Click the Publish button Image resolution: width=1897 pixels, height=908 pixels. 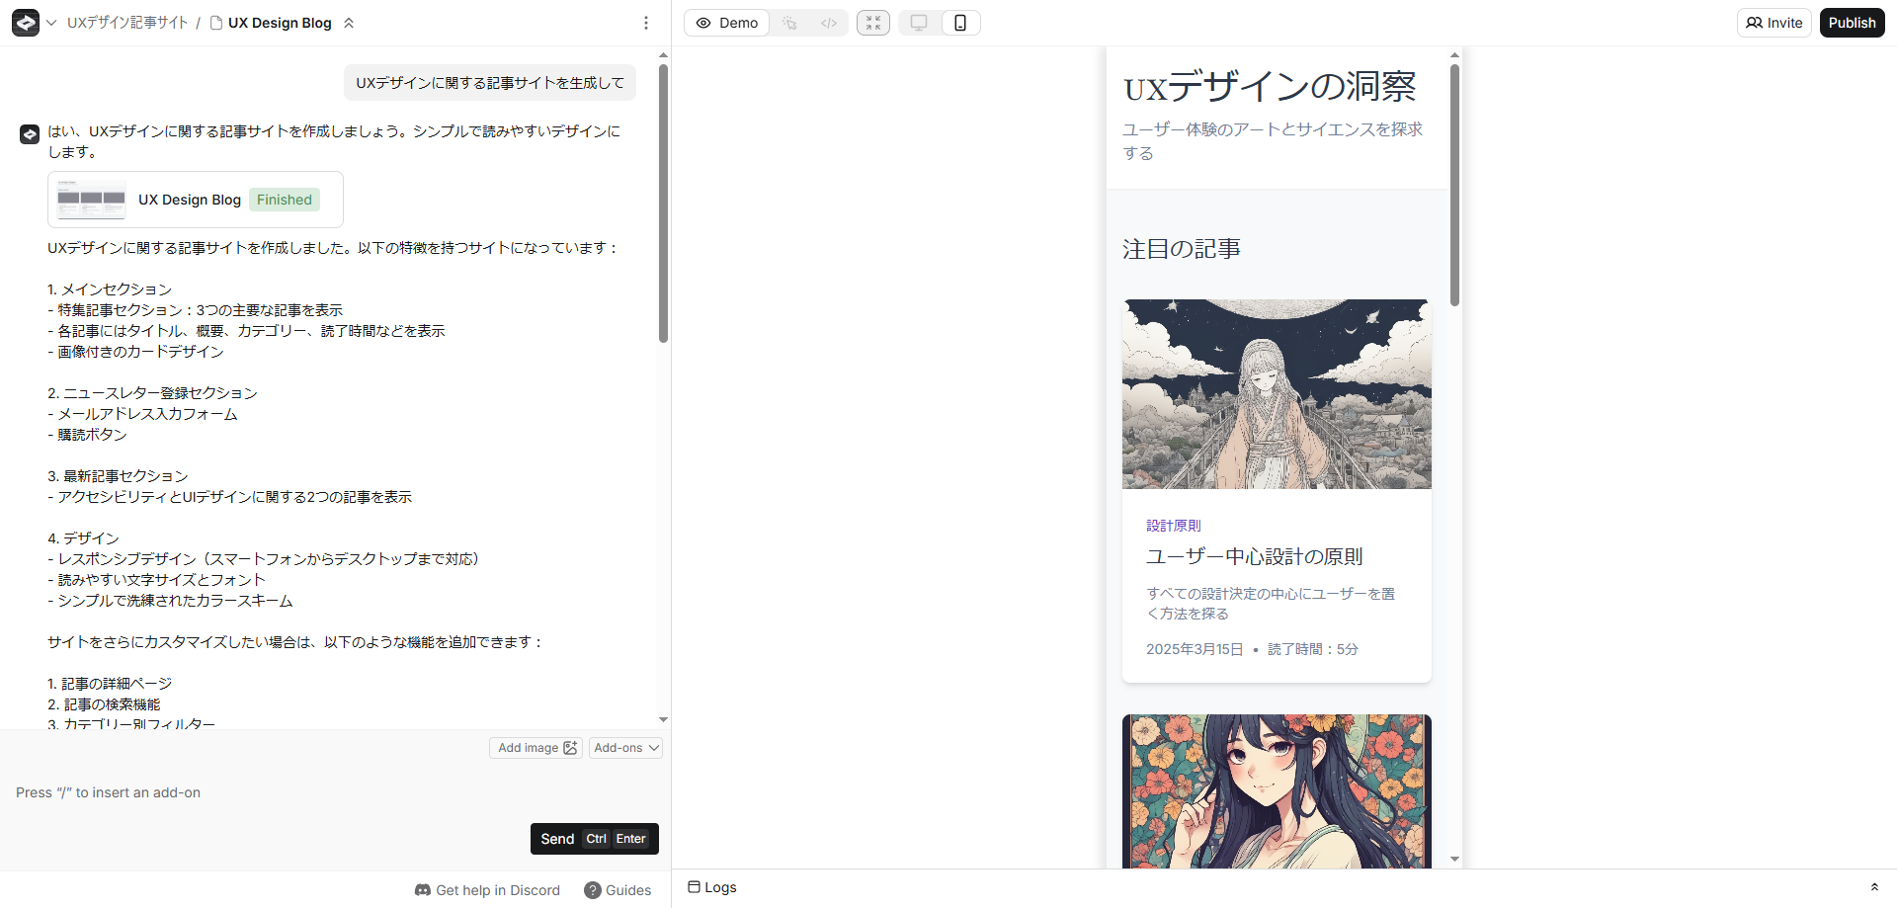1852,23
